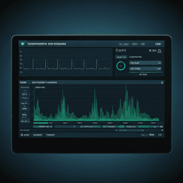Viewport: 183px width, 183px height.
Task: Click the small icon inside the upper pill field
Action: tap(159, 63)
